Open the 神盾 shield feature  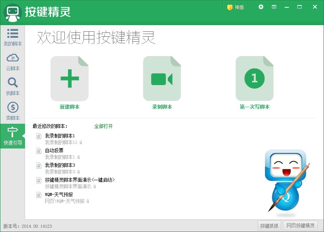coord(235,7)
